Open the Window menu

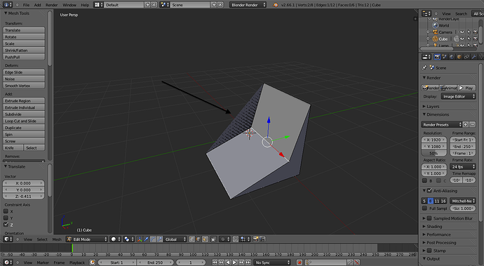[69, 5]
